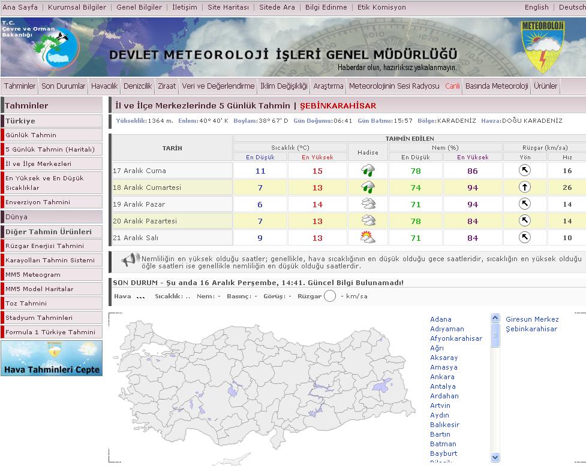Select Afyonkarahisar in province list
This screenshot has height=466, width=586.
tap(456, 338)
